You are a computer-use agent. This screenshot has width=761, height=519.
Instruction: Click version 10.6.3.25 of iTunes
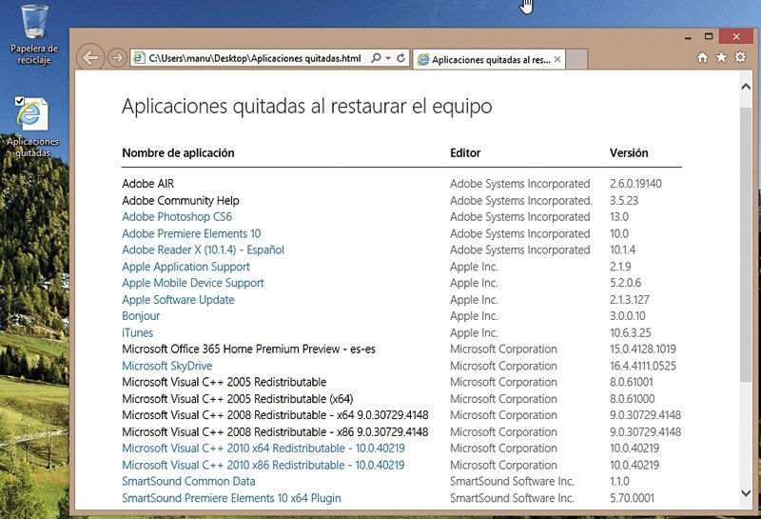tap(630, 333)
